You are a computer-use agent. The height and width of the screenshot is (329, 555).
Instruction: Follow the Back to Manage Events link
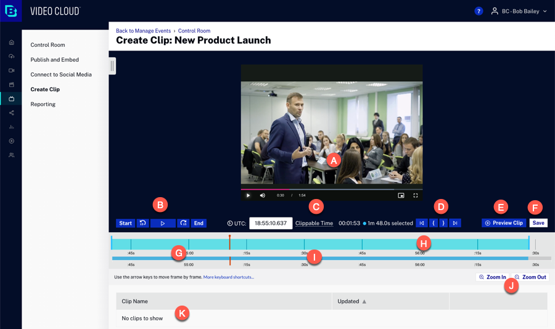tap(144, 31)
